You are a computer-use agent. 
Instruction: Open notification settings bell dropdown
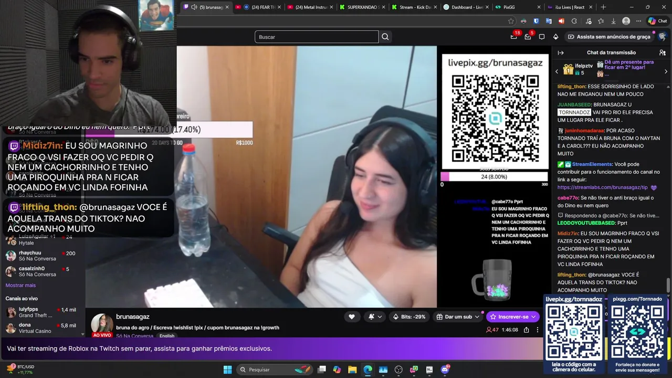pyautogui.click(x=375, y=317)
